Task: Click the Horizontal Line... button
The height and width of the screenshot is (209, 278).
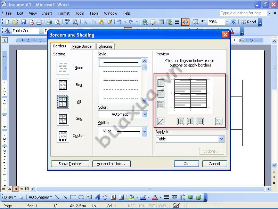Action: click(111, 164)
